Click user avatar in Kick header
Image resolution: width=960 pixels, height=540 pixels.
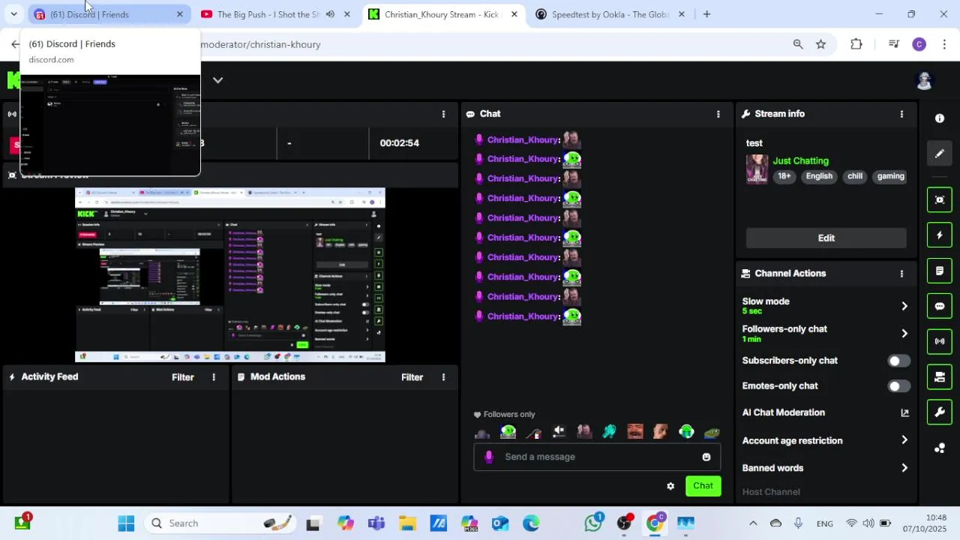tap(924, 80)
